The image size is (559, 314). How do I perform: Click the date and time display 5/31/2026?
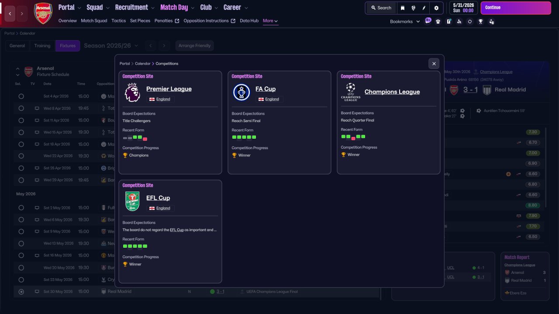coord(463,8)
